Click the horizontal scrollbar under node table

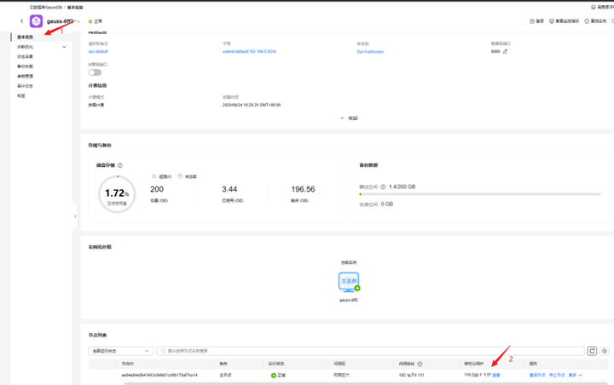pos(366,383)
